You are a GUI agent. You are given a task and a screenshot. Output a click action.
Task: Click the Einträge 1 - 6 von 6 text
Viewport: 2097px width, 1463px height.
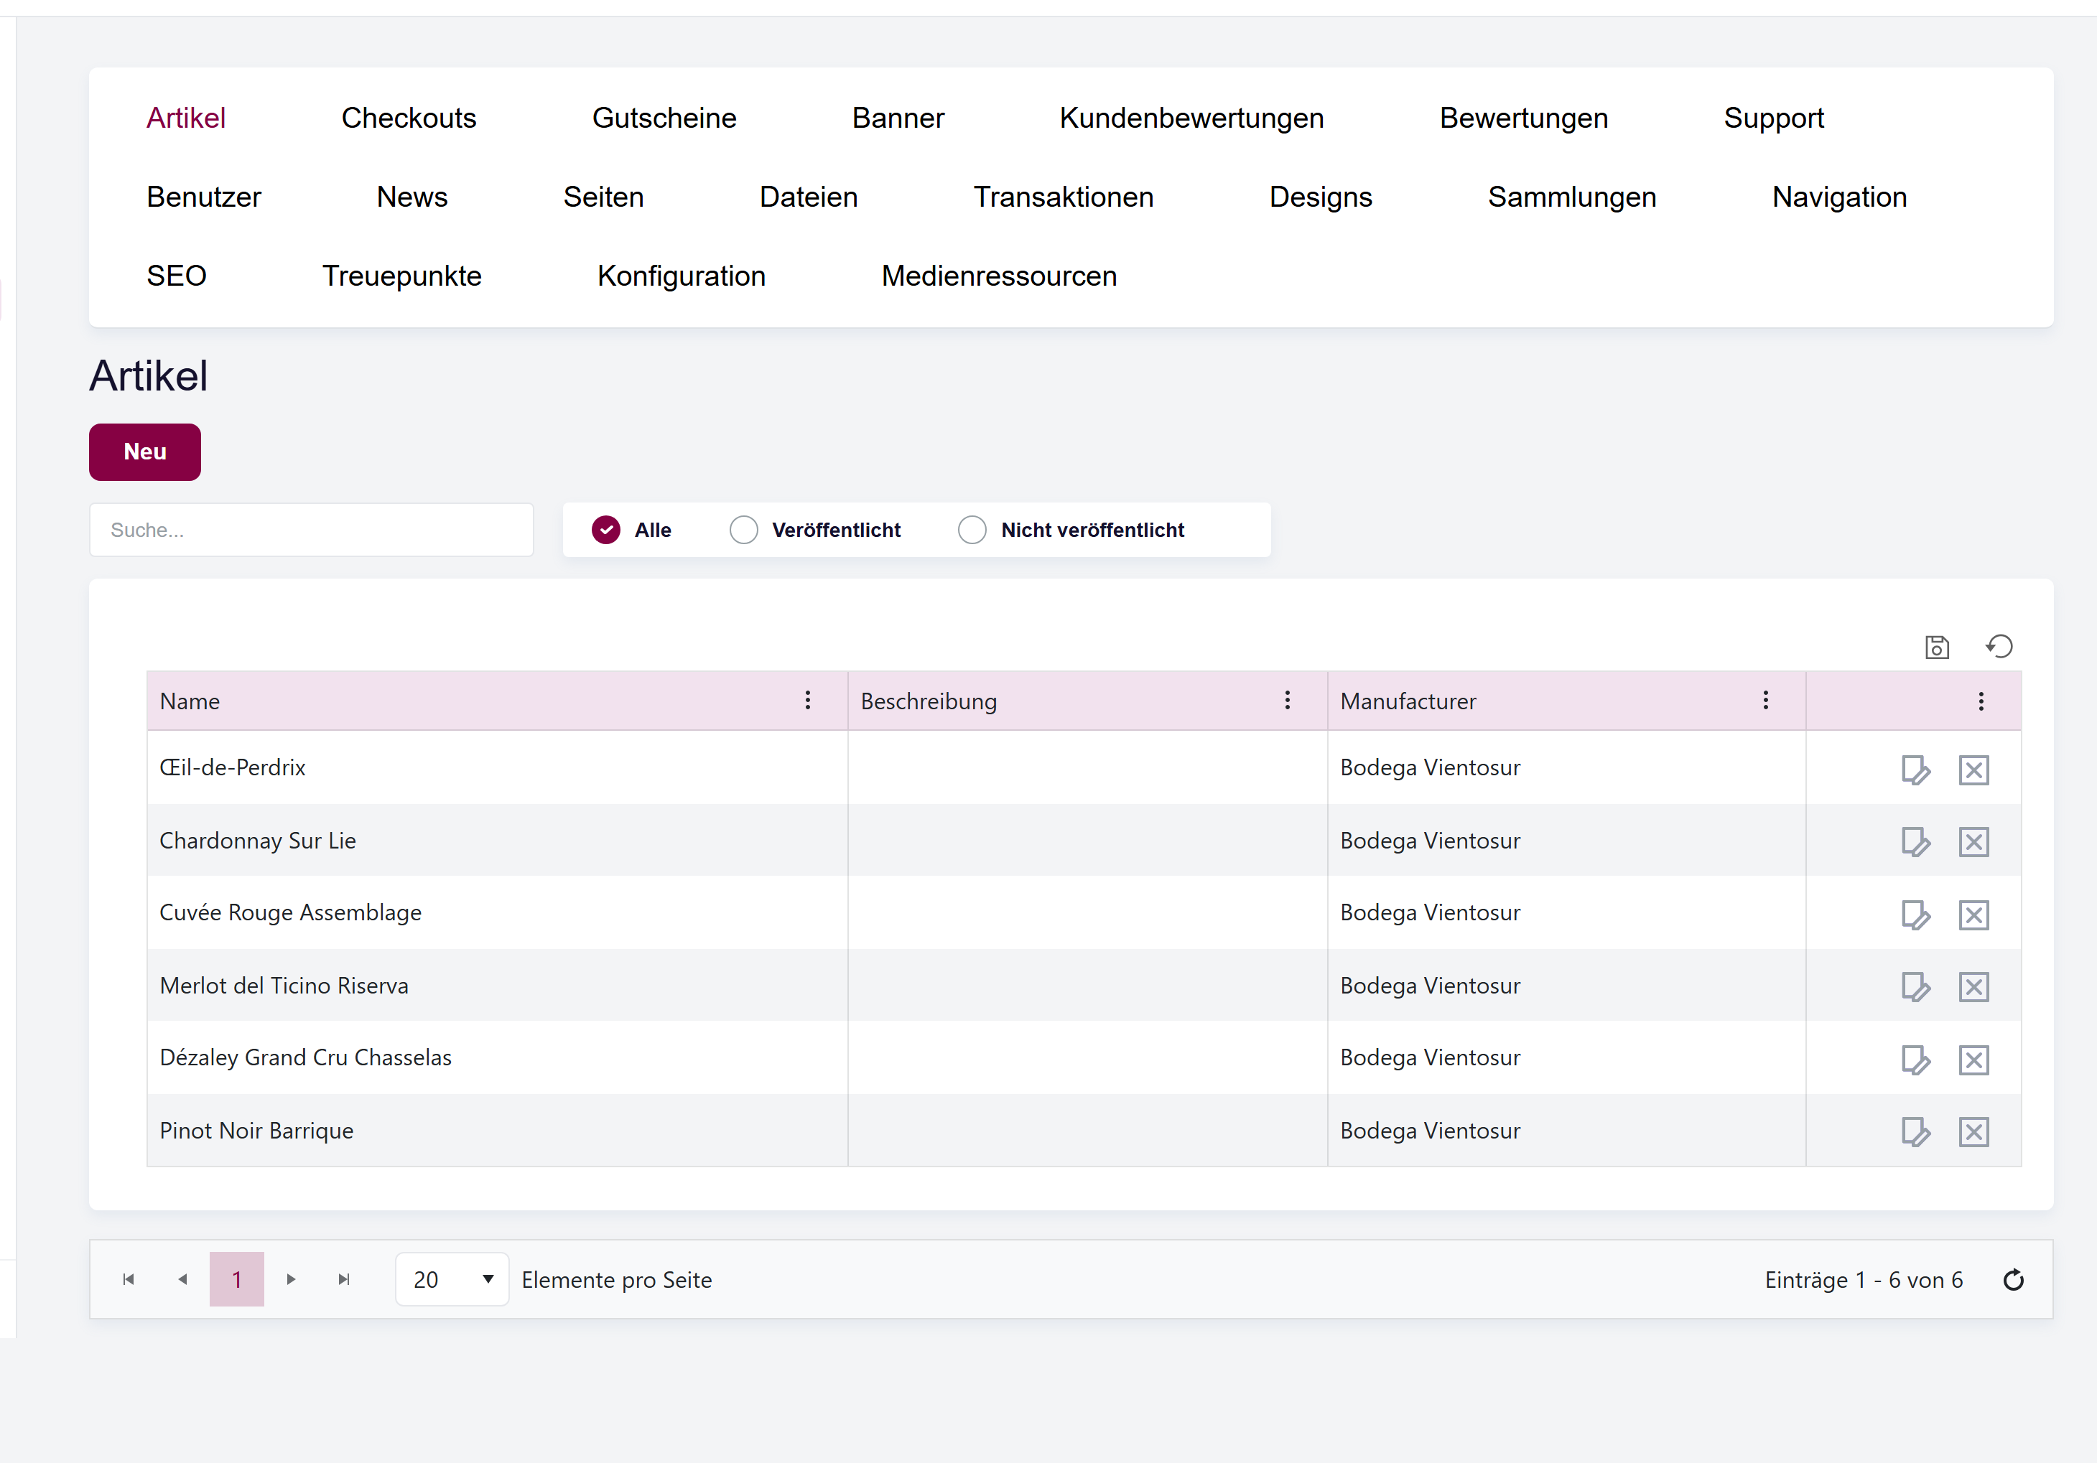1863,1279
